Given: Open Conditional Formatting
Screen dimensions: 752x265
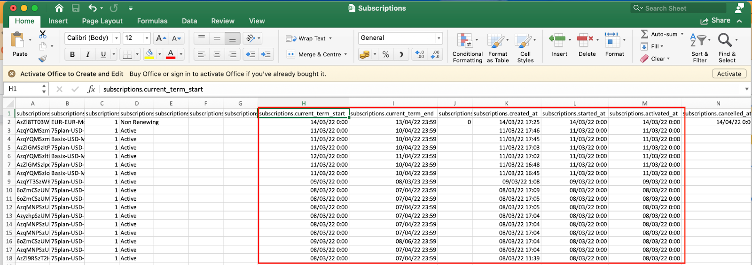Looking at the screenshot, I should point(467,47).
